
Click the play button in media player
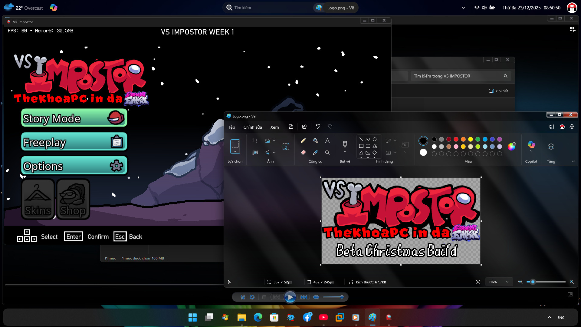[x=290, y=297]
